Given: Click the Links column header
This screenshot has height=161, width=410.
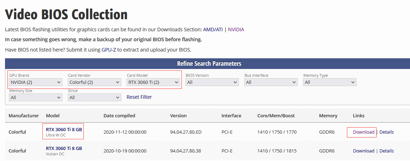Looking at the screenshot, I should pyautogui.click(x=359, y=116).
